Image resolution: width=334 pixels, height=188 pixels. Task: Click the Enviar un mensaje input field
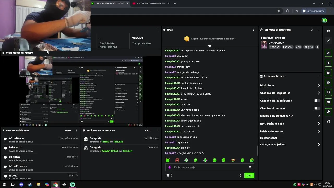(x=210, y=167)
